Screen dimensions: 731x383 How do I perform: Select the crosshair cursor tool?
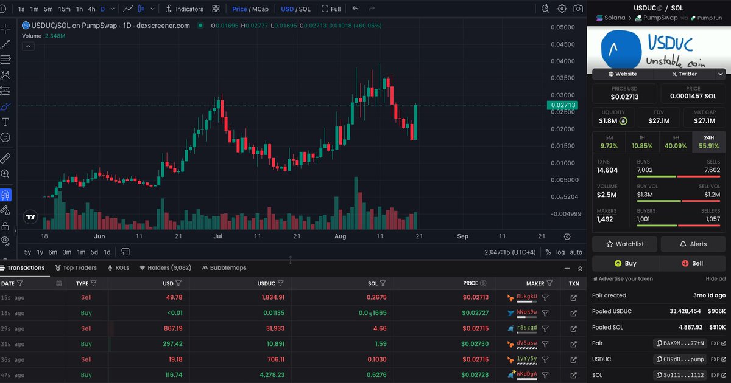coord(5,28)
